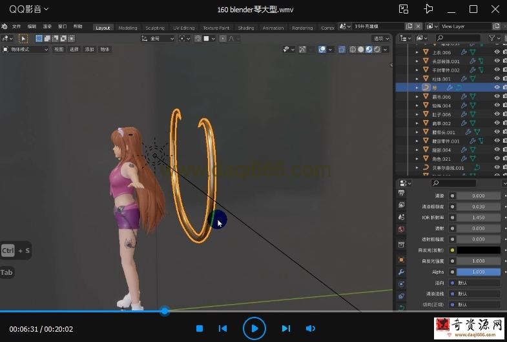Click the 视图 viewport menu button
This screenshot has width=507, height=342.
coord(59,50)
